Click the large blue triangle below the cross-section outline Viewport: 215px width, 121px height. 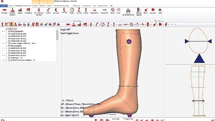[199, 58]
